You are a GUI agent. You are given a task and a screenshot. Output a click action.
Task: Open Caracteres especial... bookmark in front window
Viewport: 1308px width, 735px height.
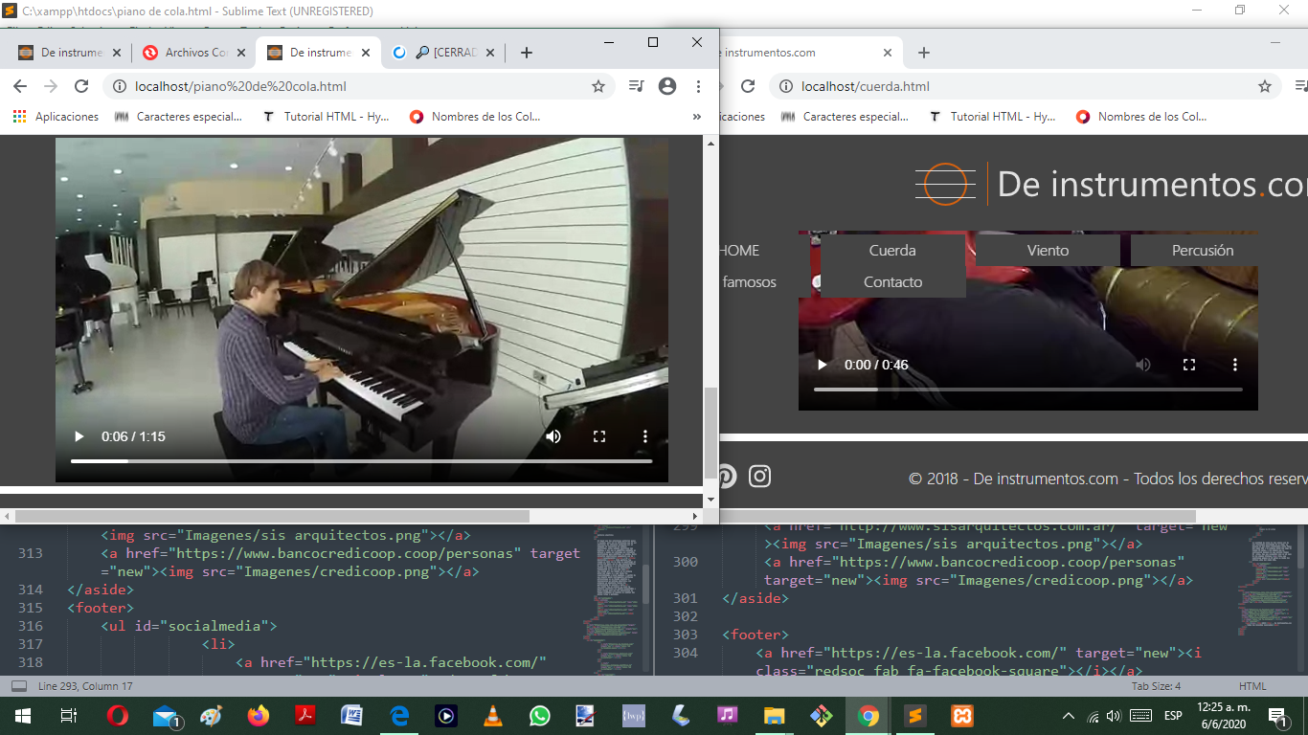click(x=179, y=117)
